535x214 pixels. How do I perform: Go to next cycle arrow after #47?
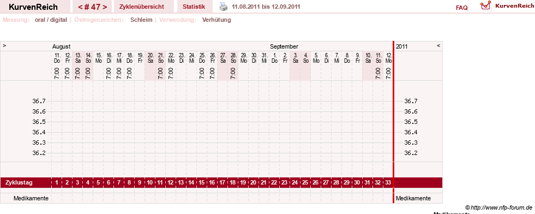(x=105, y=7)
